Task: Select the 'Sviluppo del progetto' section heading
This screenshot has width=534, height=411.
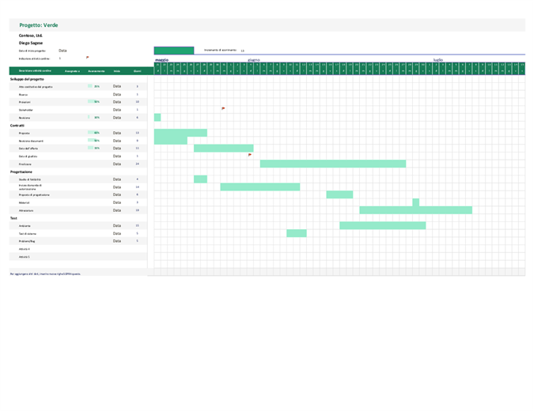Action: point(27,79)
